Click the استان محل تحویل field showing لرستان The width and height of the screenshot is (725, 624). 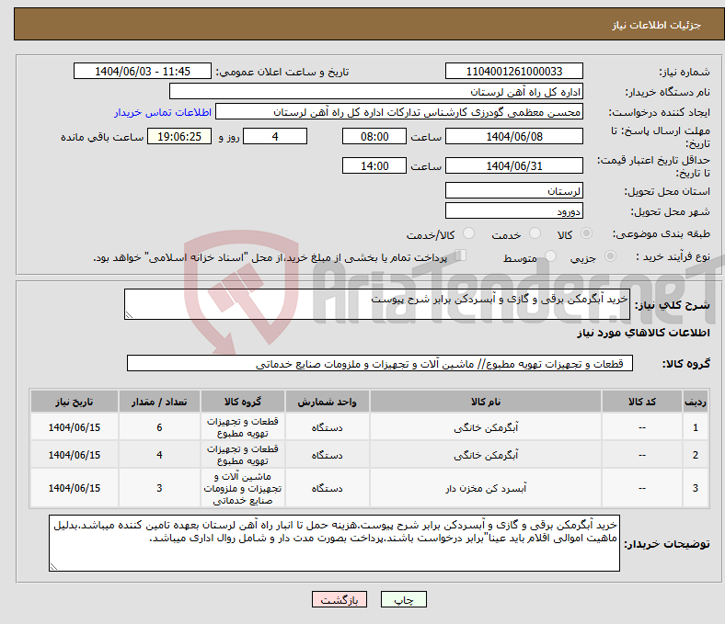(513, 190)
